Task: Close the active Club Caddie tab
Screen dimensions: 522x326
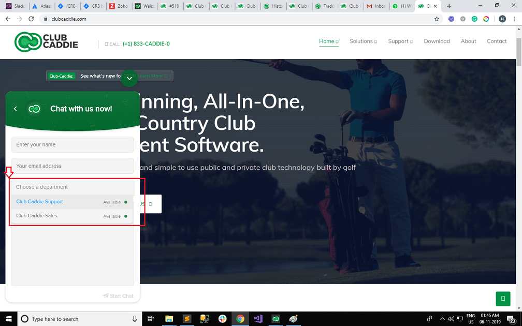Action: tap(435, 6)
